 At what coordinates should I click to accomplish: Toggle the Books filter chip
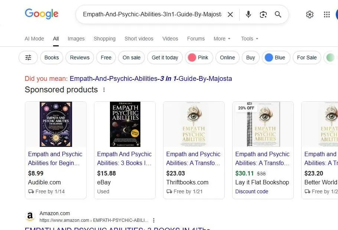tap(51, 57)
